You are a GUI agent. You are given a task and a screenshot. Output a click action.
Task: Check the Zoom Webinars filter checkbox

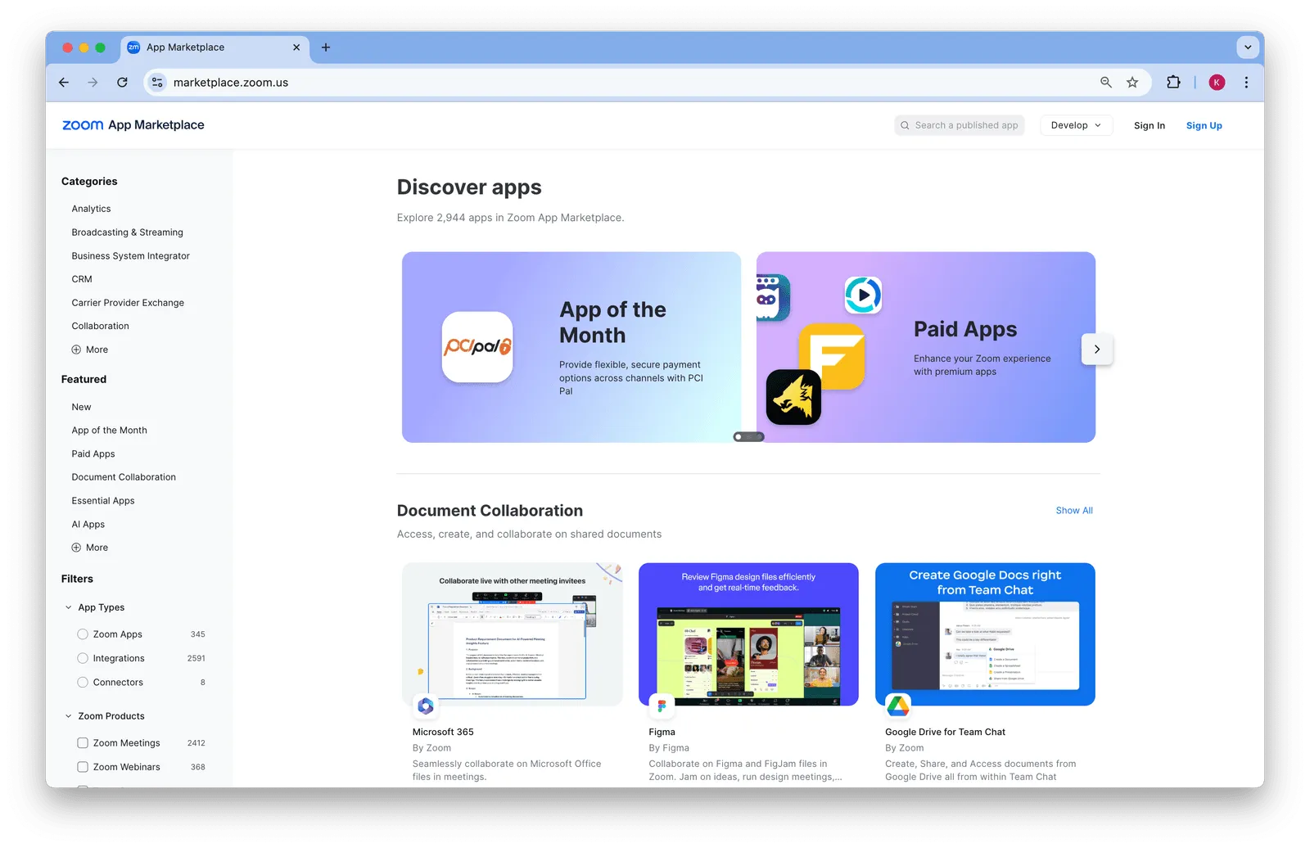(x=83, y=767)
